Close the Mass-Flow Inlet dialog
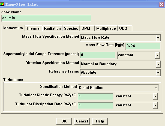 [161, 4]
